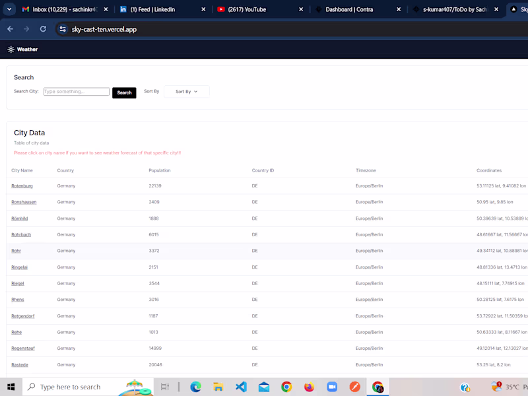
Task: Open the Sort By dropdown
Action: [x=187, y=92]
